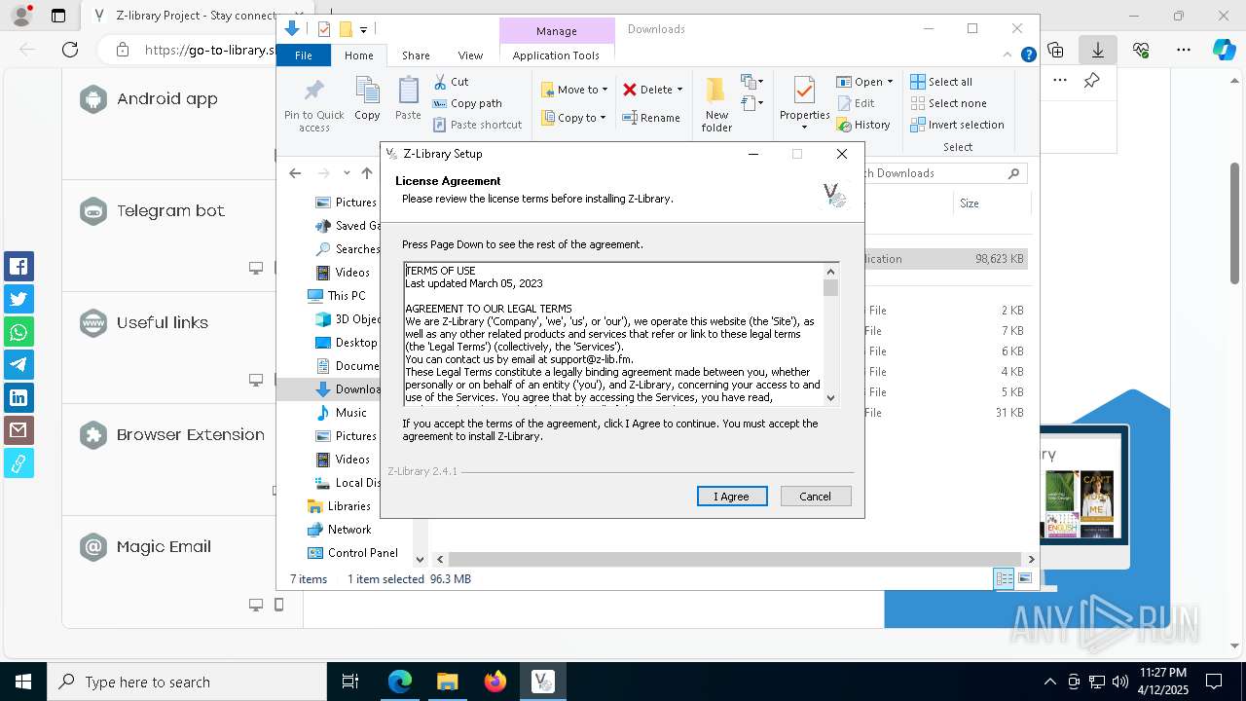This screenshot has width=1246, height=701.
Task: Click Invert selection
Action: tap(957, 125)
